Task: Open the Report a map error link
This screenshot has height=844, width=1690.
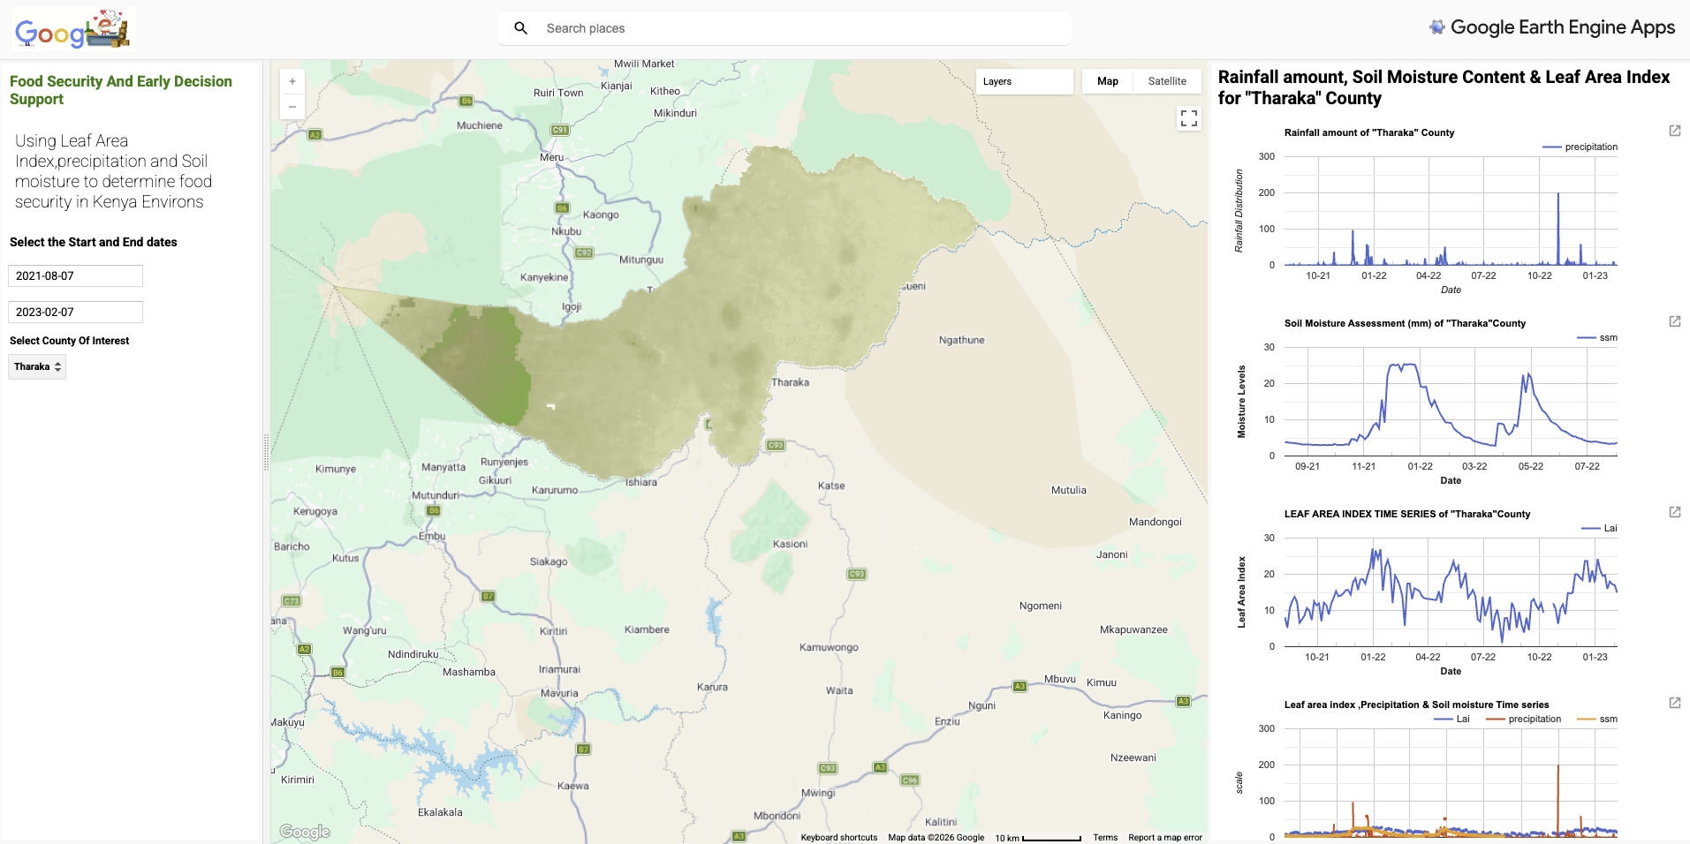Action: 1165,837
